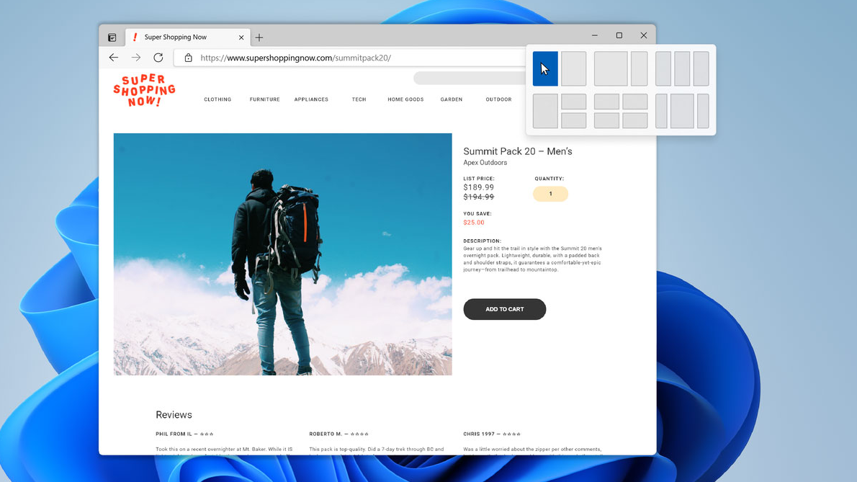
Task: Click the site search bar near the top
Action: pos(468,78)
